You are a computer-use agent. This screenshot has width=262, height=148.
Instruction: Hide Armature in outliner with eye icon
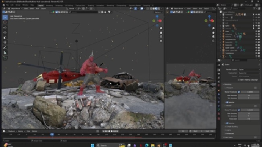[256, 34]
